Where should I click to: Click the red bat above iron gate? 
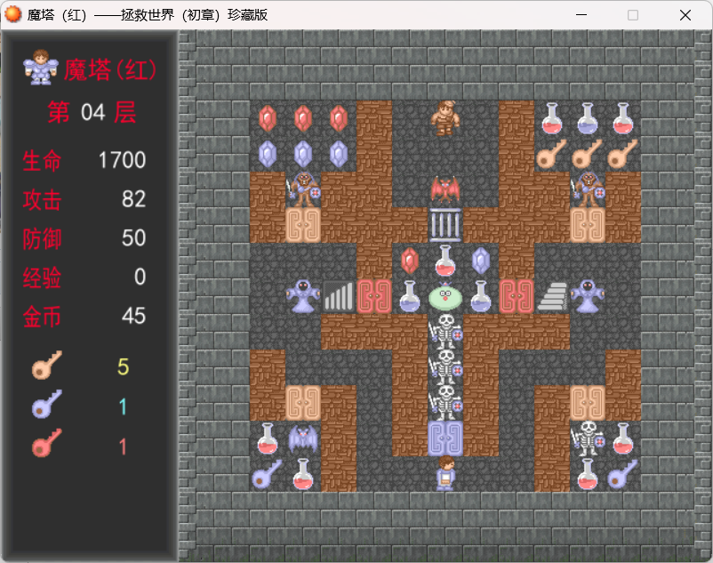(x=445, y=189)
